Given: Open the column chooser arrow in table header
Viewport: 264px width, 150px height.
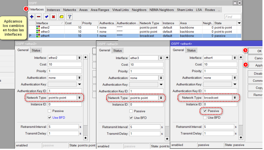Looking at the screenshot, I should point(239,23).
